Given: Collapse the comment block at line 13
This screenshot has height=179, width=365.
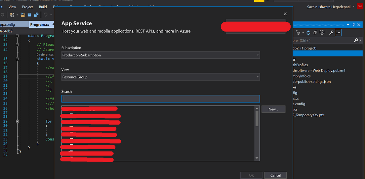Looking at the screenshot, I should (x=17, y=45).
